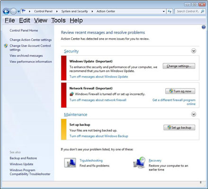Image resolution: width=208 pixels, height=189 pixels.
Task: Close the Action Center window
Action: [x=202, y=4]
